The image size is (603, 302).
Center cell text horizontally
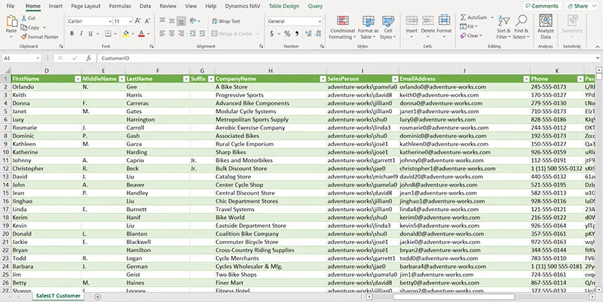pyautogui.click(x=172, y=34)
